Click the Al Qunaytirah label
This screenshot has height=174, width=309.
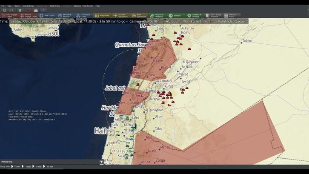[x=154, y=110]
